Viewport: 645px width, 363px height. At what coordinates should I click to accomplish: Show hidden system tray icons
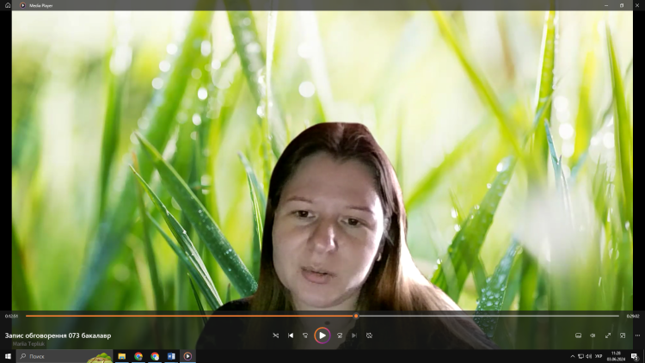pos(573,356)
